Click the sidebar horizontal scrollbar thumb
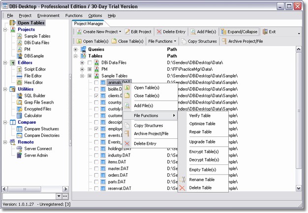 25,189
